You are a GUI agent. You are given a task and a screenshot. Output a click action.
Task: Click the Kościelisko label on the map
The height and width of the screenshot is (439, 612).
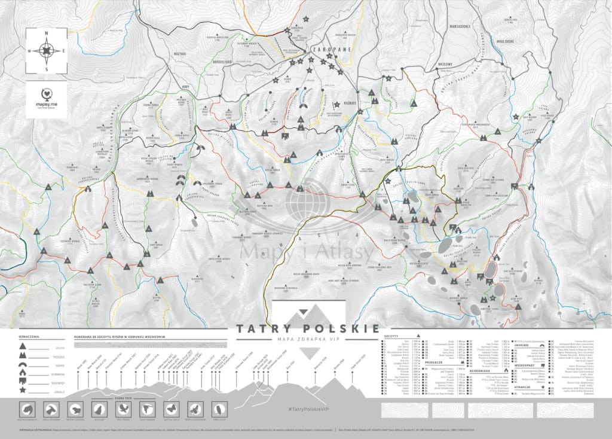click(222, 63)
